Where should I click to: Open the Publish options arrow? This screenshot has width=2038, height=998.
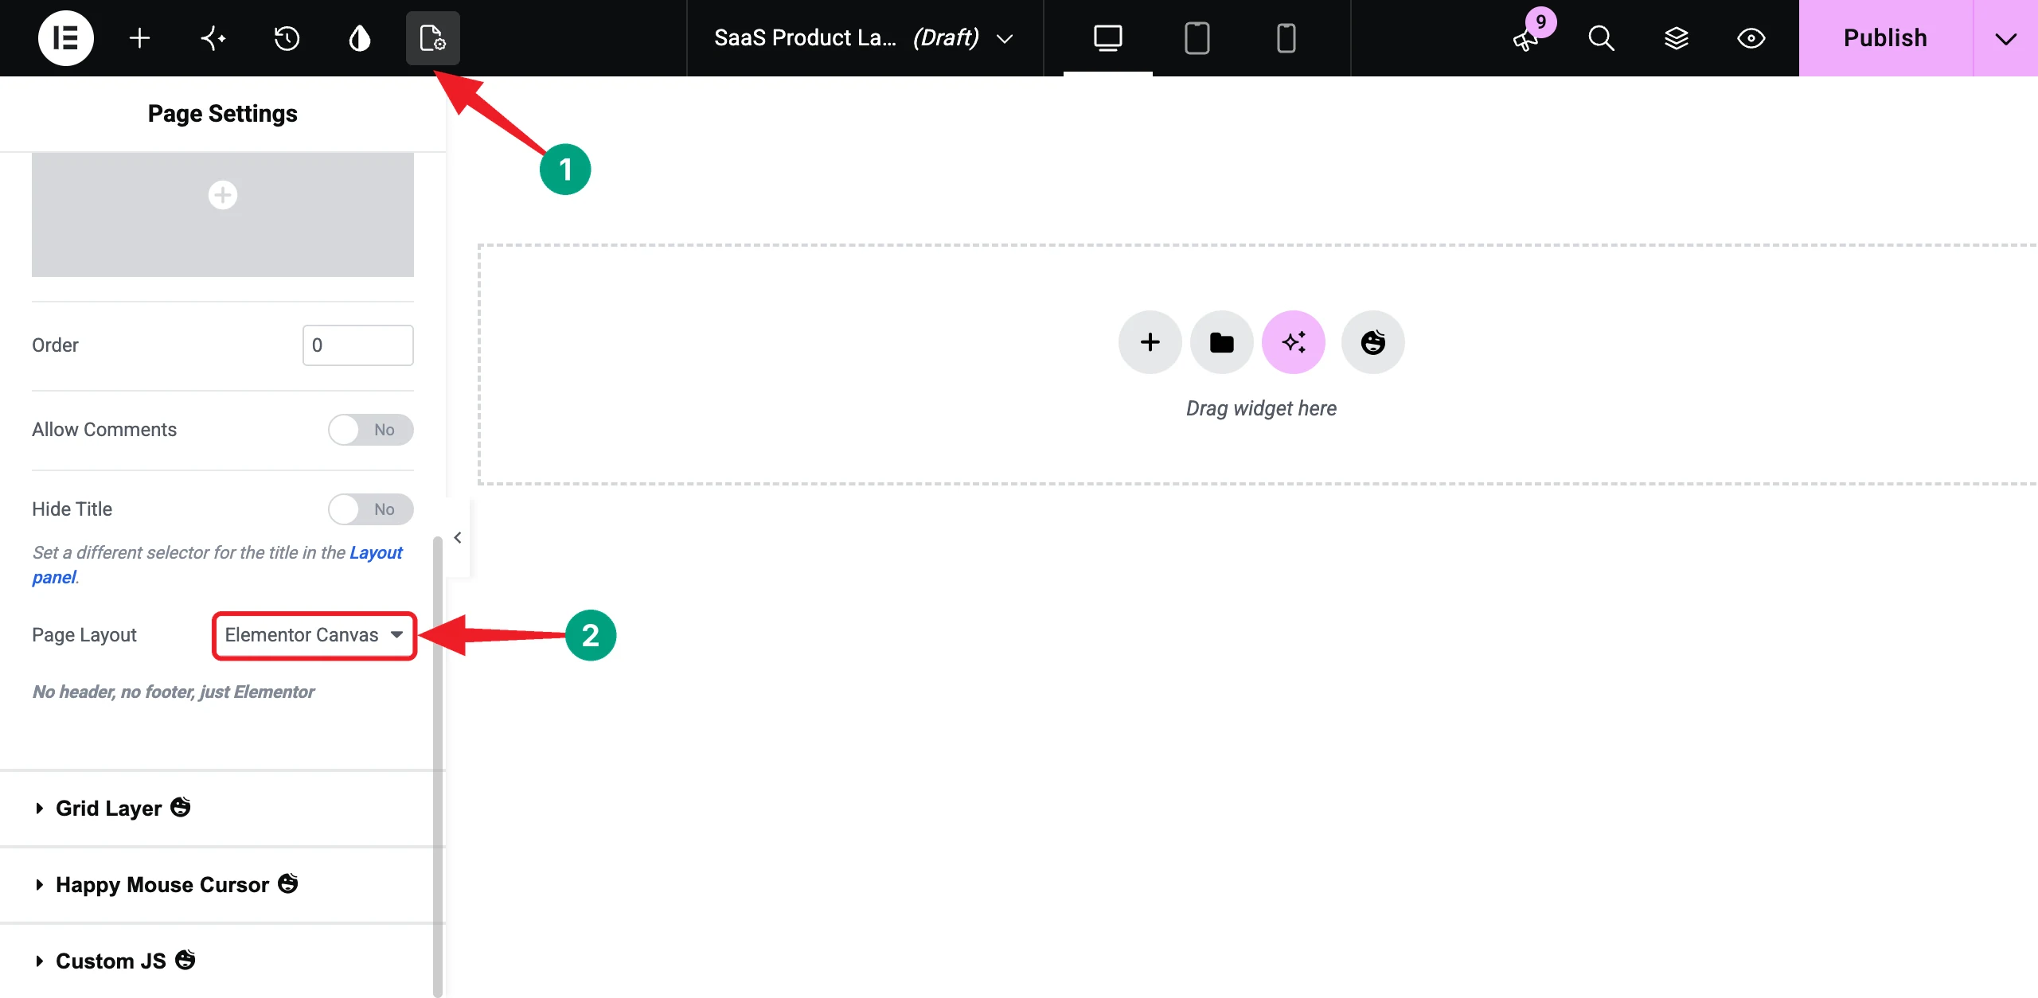click(x=2006, y=38)
